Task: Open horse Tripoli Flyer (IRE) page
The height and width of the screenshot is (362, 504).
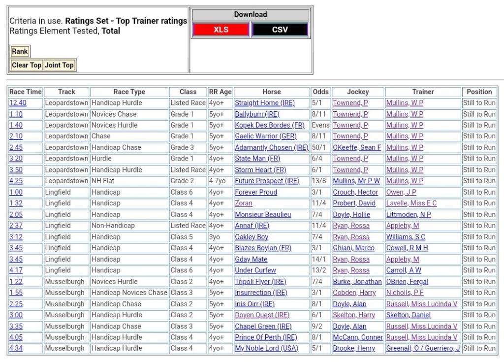Action: click(x=260, y=282)
